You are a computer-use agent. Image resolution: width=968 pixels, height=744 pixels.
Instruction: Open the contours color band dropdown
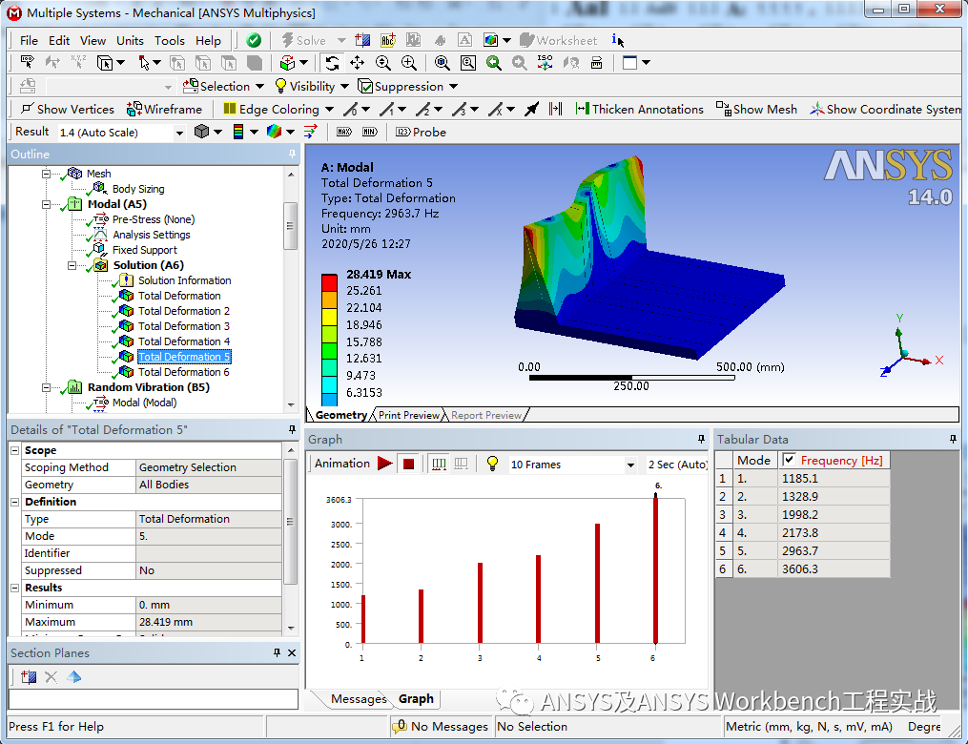click(x=254, y=133)
